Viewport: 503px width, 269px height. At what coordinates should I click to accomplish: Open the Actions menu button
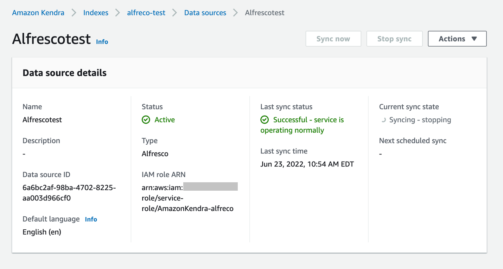(x=457, y=39)
